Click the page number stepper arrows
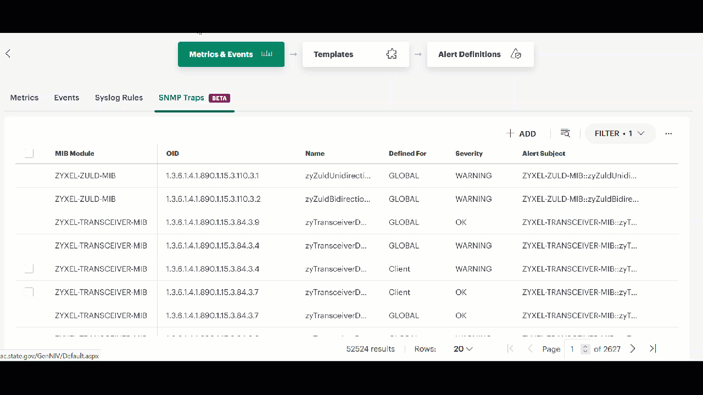Image resolution: width=703 pixels, height=395 pixels. click(585, 349)
